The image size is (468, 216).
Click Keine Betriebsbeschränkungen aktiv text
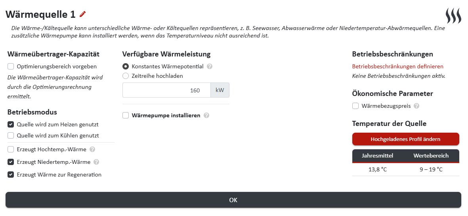coord(399,76)
